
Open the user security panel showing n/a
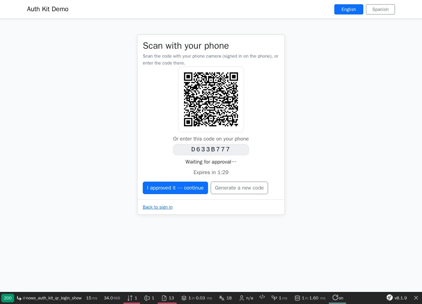click(246, 298)
